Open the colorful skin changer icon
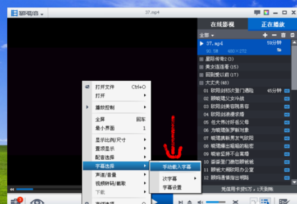This screenshot has width=297, height=204. (x=266, y=12)
